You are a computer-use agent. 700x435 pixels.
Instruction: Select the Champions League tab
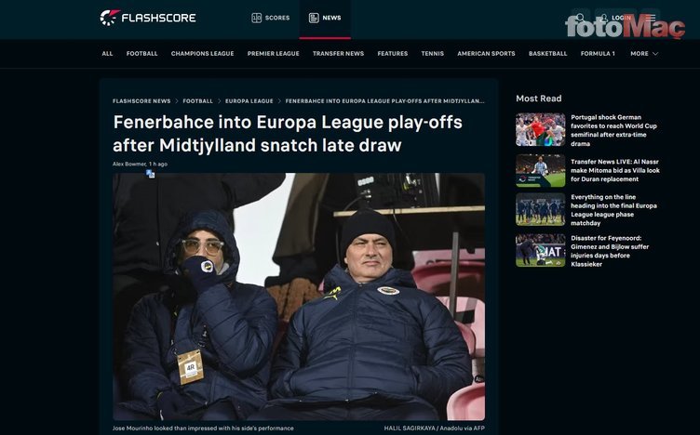[x=202, y=54]
